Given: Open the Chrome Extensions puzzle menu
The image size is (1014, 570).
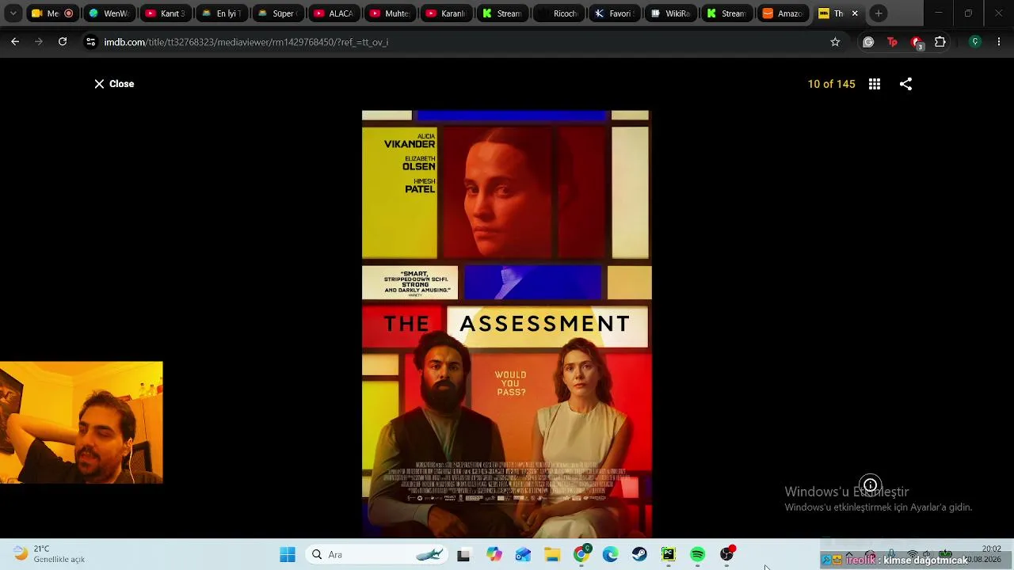Looking at the screenshot, I should click(940, 42).
